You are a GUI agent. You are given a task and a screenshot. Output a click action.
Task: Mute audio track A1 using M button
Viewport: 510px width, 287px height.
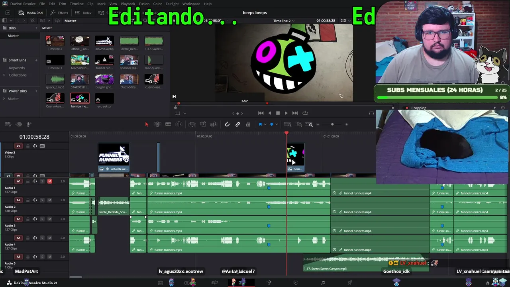pyautogui.click(x=49, y=181)
